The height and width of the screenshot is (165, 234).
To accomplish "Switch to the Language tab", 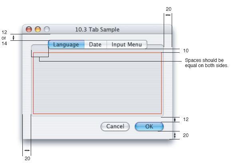I will click(x=66, y=44).
